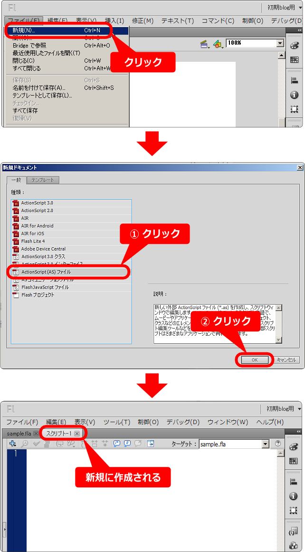Open the コマンド(C) menu in top window
305x552 pixels.
[x=218, y=20]
